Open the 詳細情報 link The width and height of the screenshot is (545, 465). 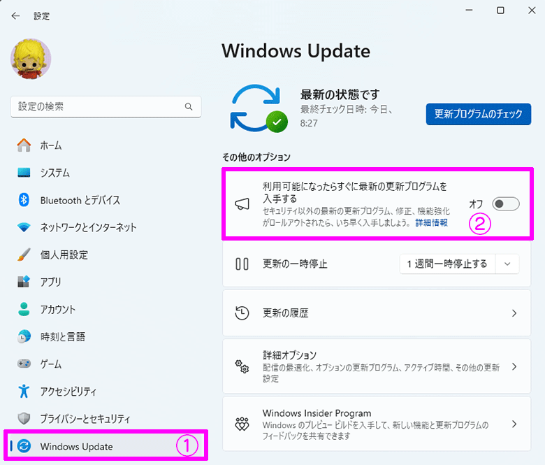431,222
